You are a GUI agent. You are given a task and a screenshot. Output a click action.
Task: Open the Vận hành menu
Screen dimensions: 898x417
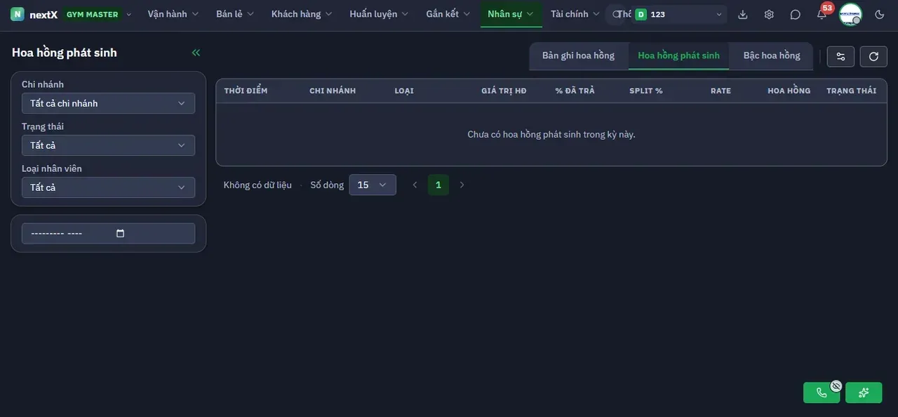[173, 14]
